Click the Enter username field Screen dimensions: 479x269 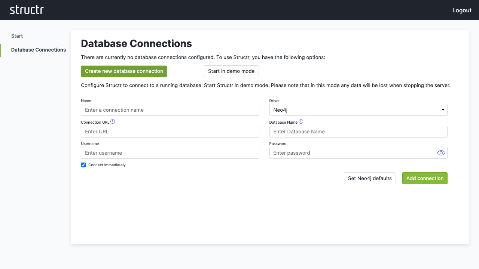pyautogui.click(x=170, y=152)
